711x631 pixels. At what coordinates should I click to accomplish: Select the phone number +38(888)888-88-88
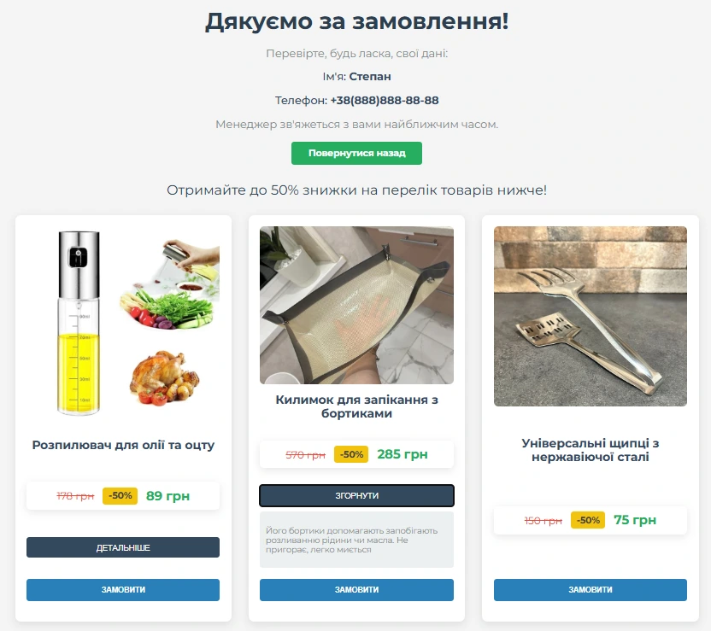[x=385, y=100]
